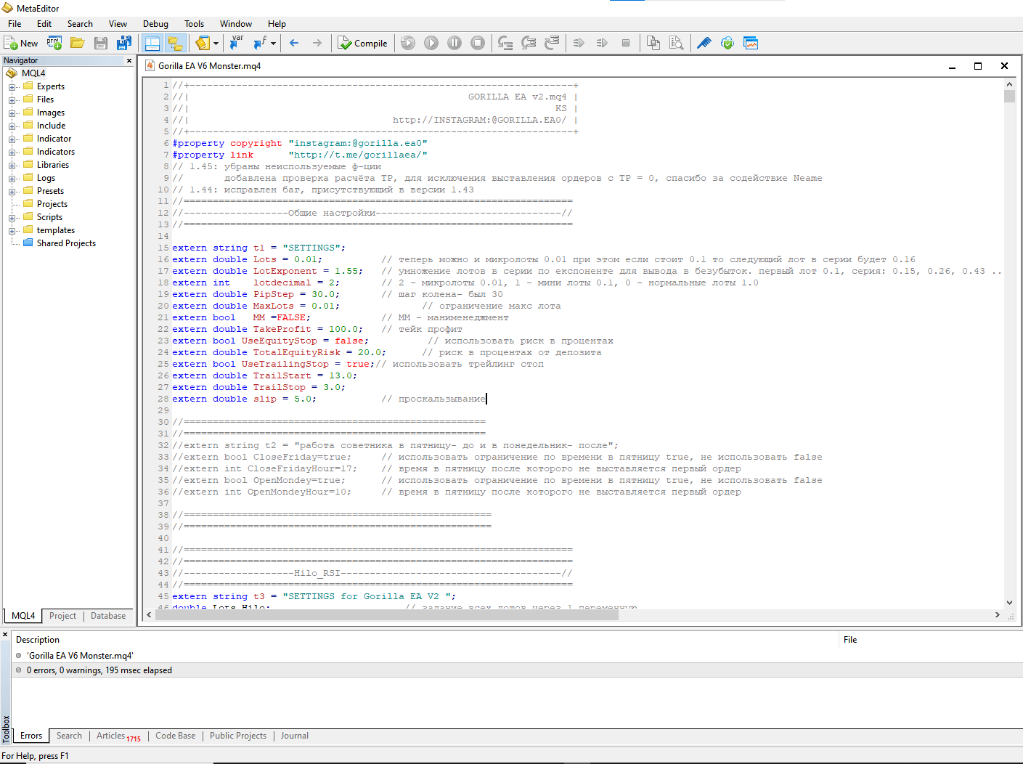Open the dropdown arrow next to function icon

coord(273,43)
